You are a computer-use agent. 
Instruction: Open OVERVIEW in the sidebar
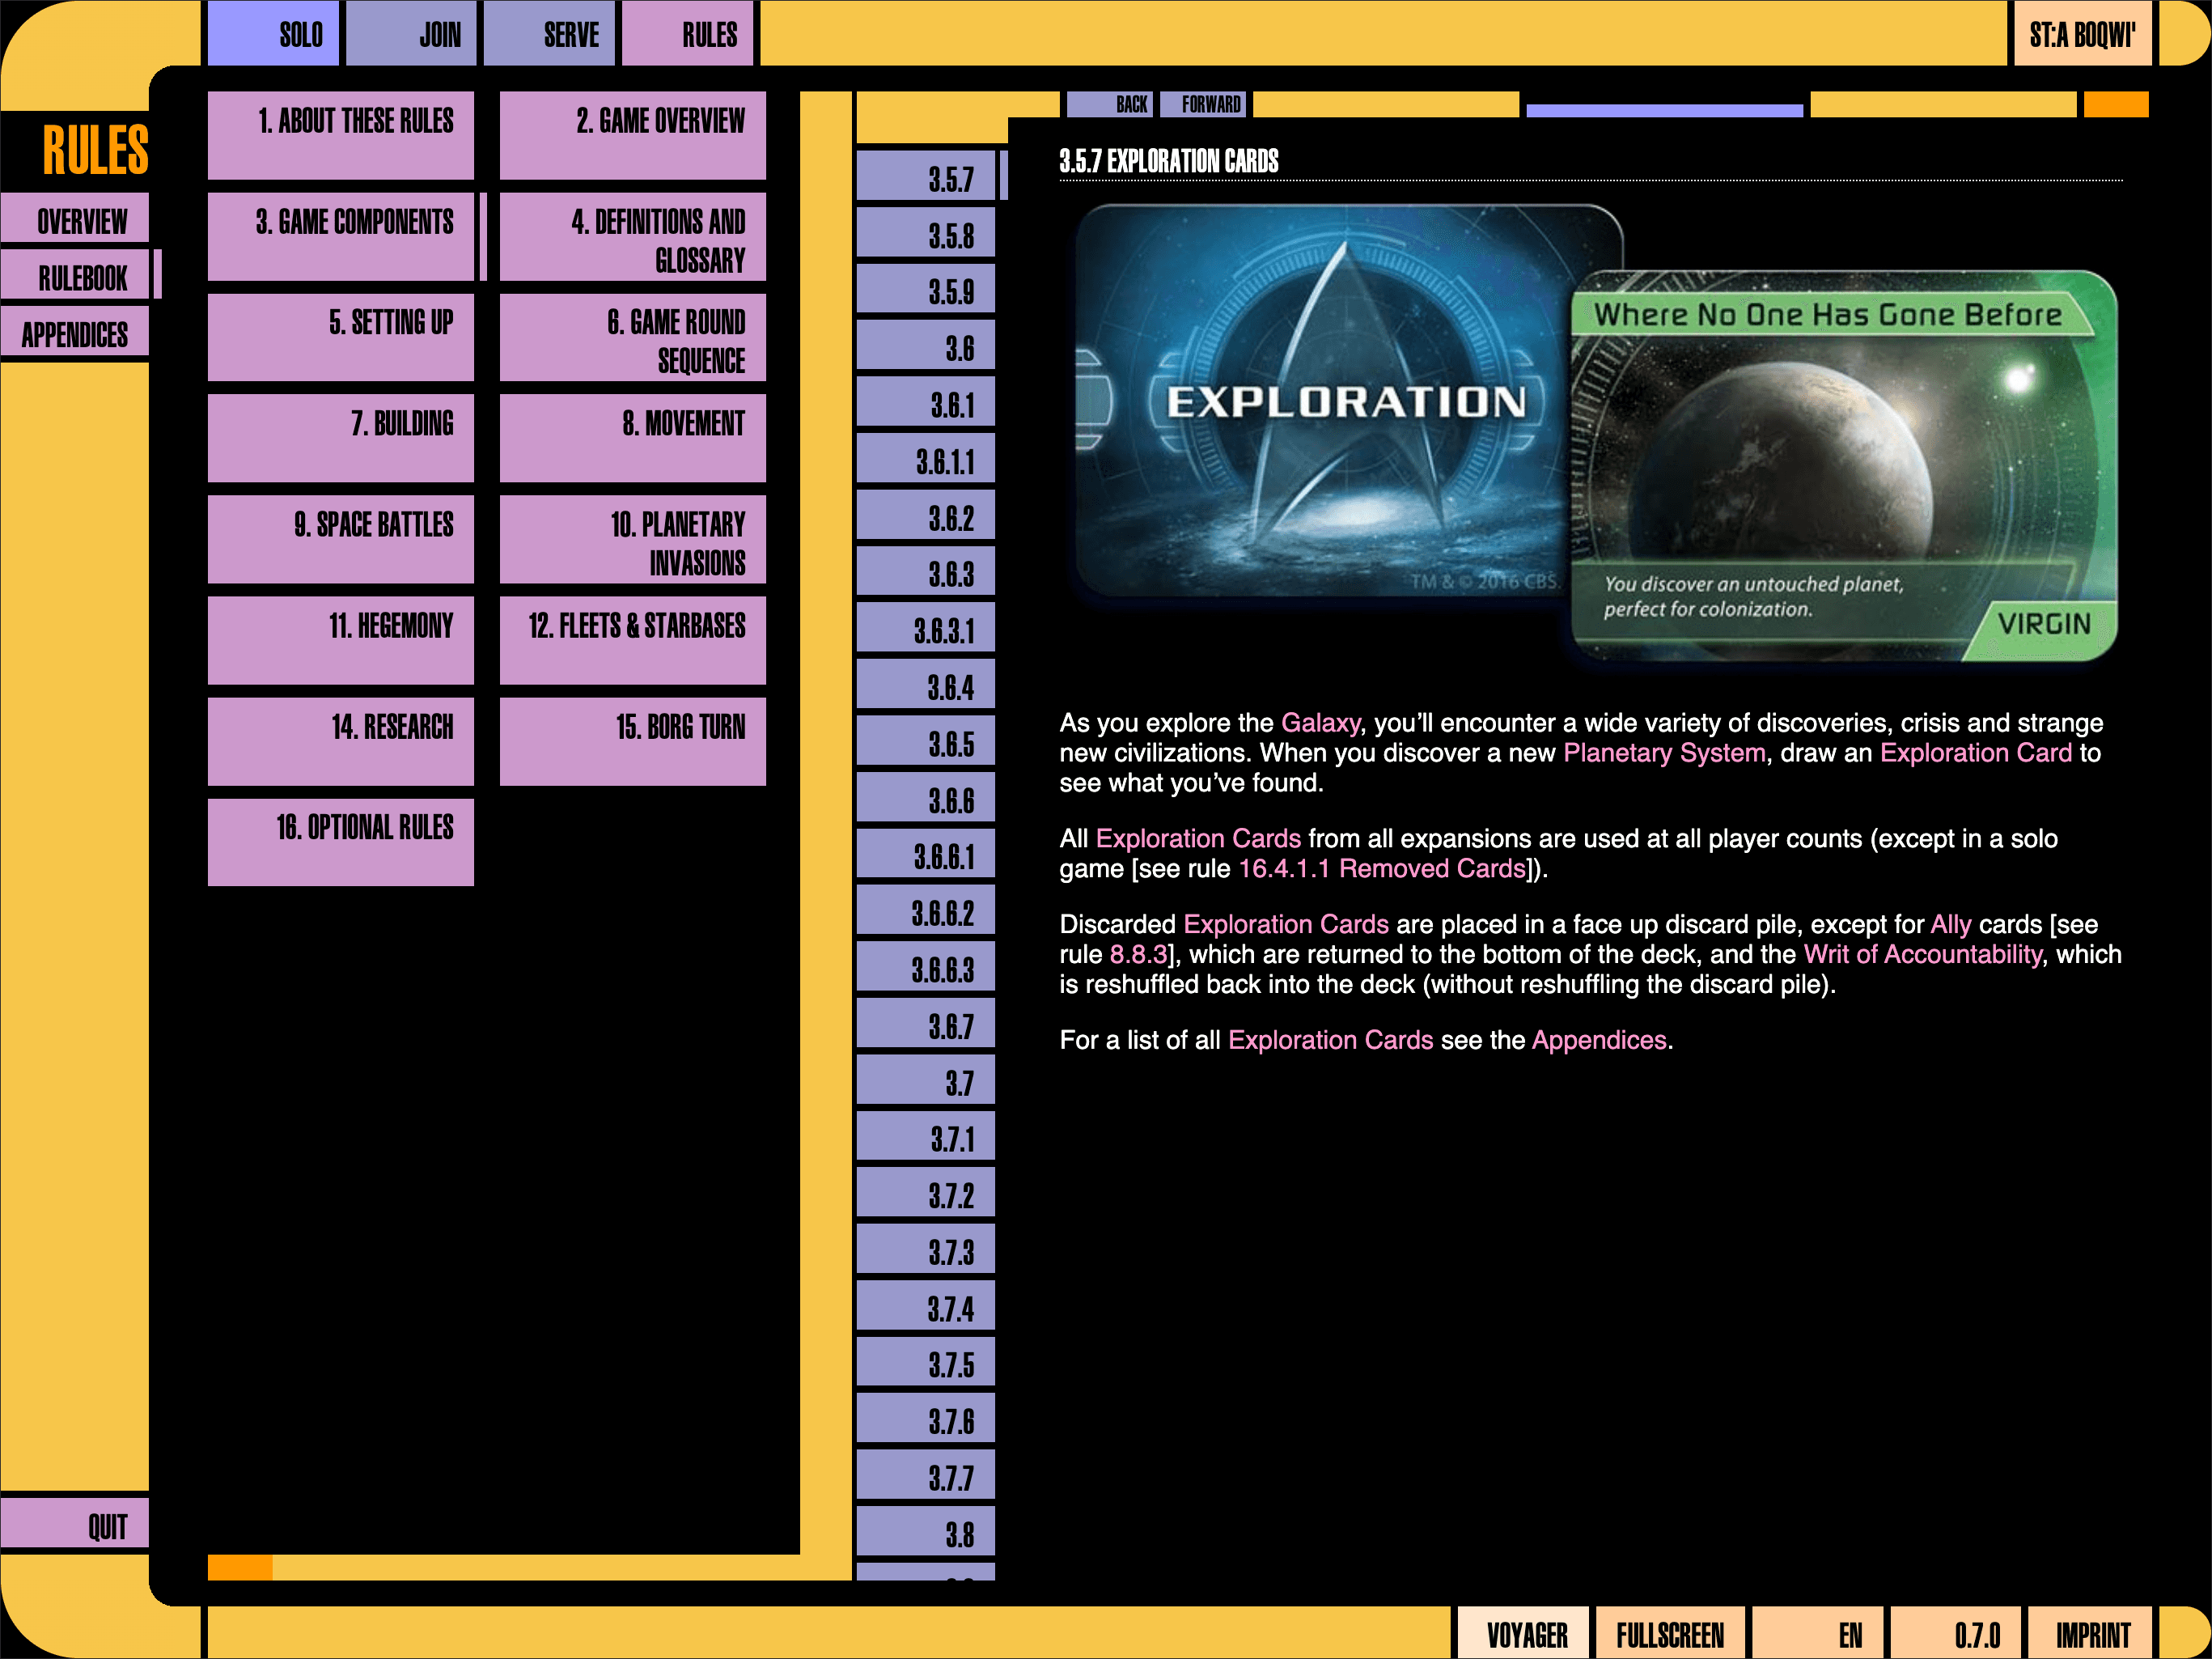(74, 219)
